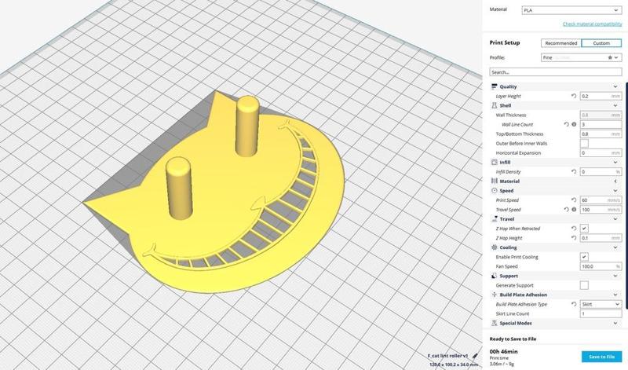Click the profile star icon
This screenshot has height=370, width=628.
pyautogui.click(x=610, y=57)
